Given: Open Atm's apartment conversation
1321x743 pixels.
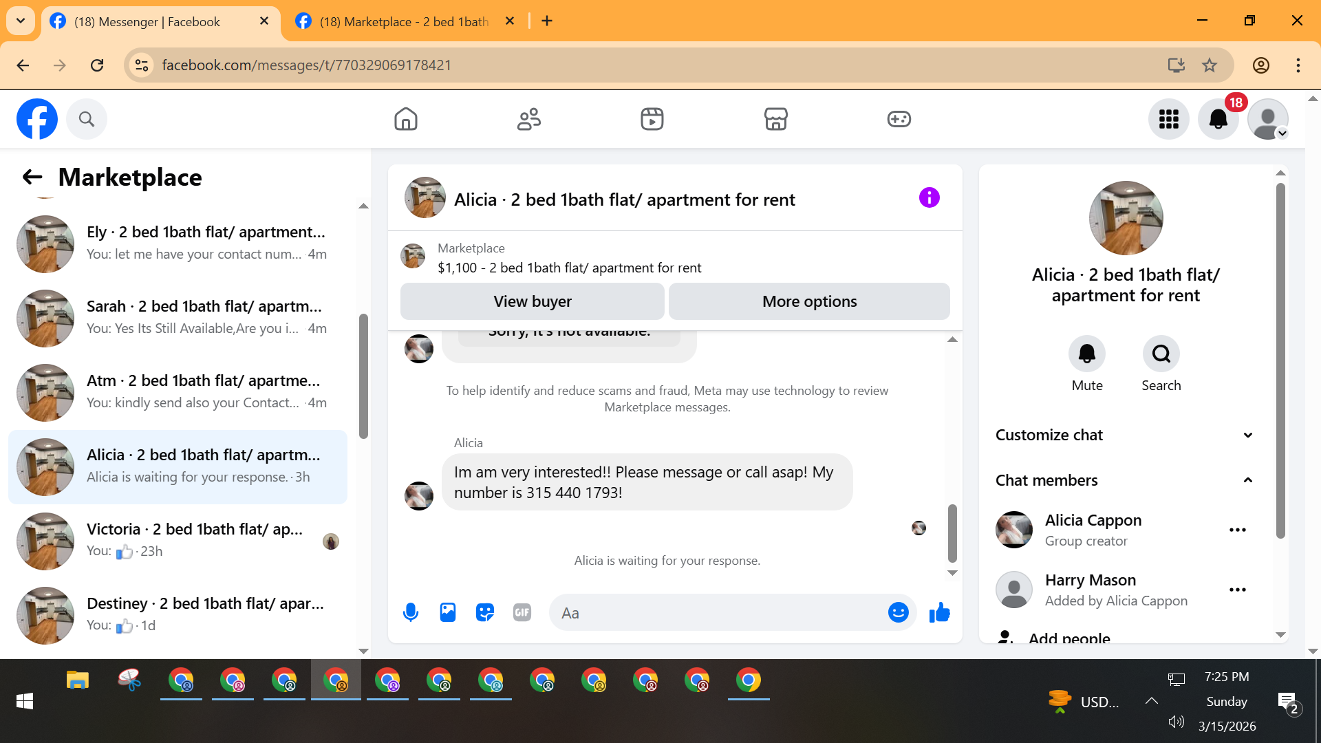Looking at the screenshot, I should pyautogui.click(x=178, y=393).
